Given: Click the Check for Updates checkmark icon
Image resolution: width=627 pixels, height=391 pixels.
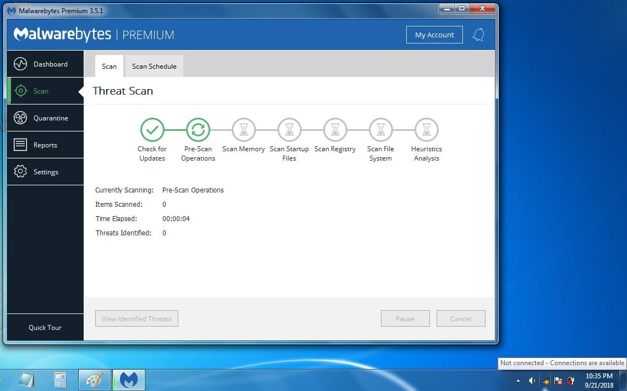Looking at the screenshot, I should (x=152, y=129).
